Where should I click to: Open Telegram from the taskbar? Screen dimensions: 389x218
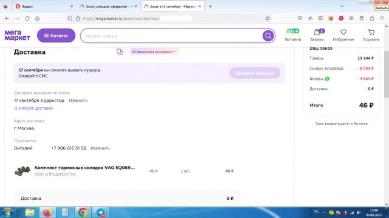[100, 213]
